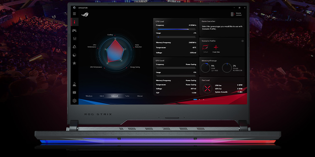Click the pentagon radar performance chart
The width and height of the screenshot is (315, 157).
pos(115,51)
